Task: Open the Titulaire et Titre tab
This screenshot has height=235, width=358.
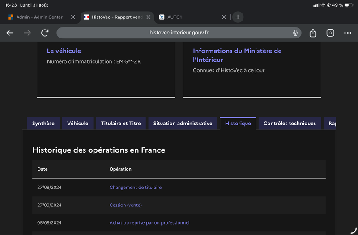Action: 121,124
